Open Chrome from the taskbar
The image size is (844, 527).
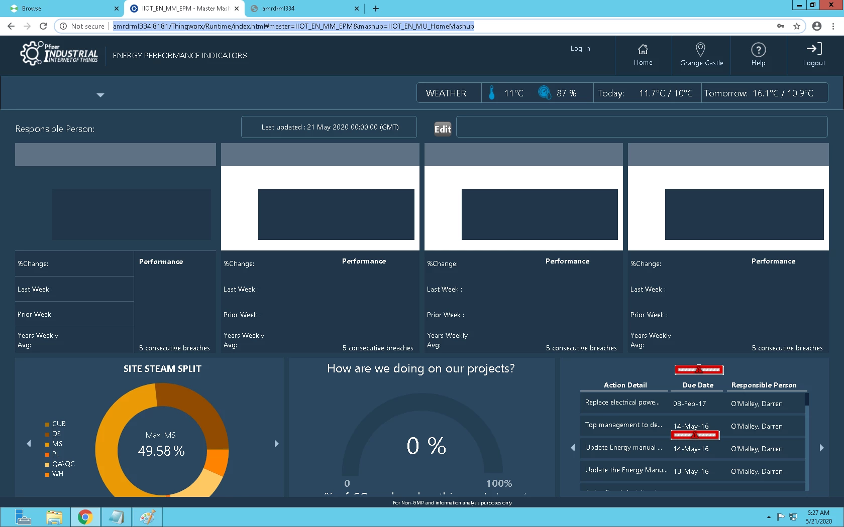(85, 517)
